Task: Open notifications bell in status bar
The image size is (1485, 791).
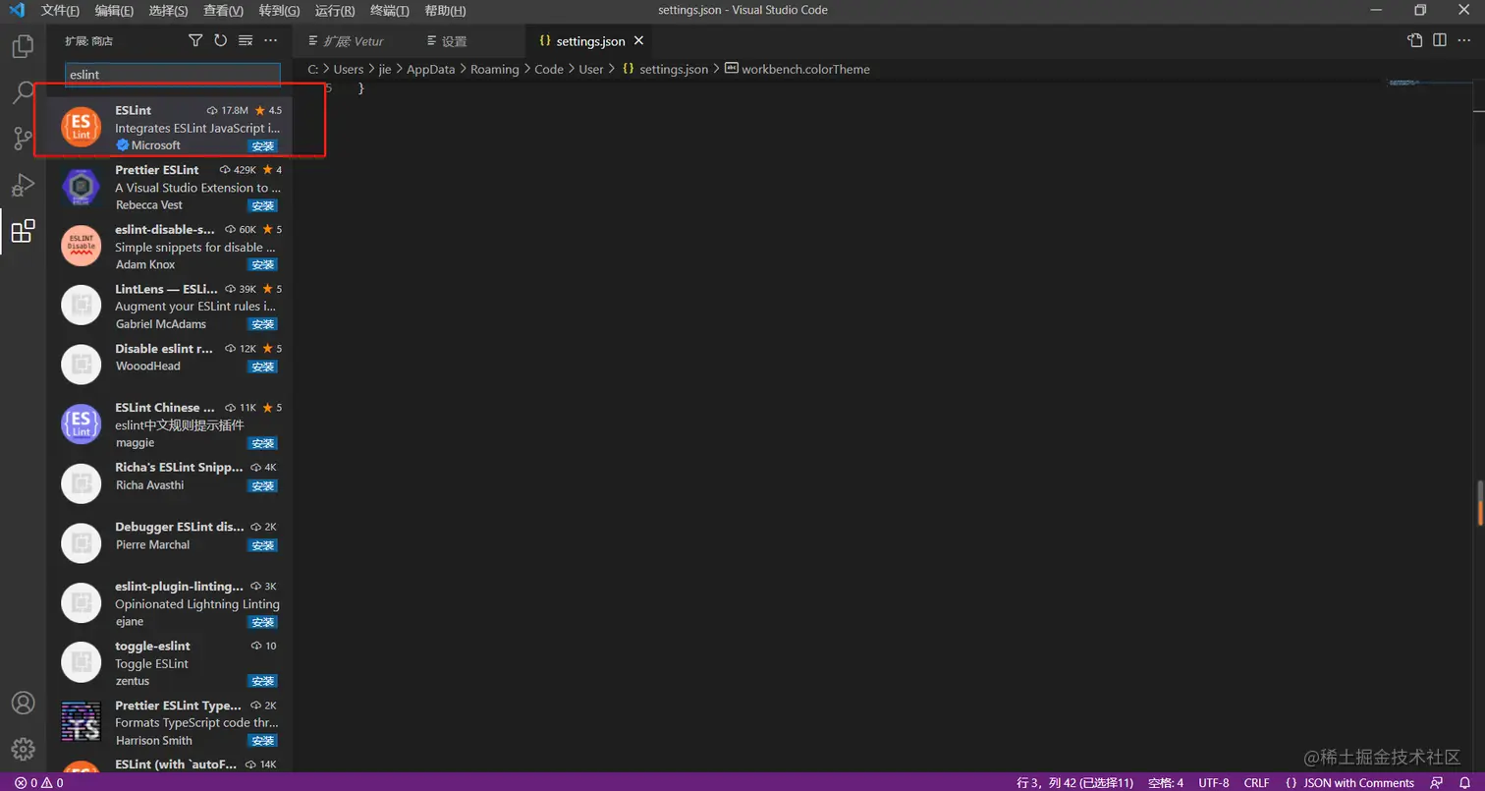Action: [x=1463, y=783]
